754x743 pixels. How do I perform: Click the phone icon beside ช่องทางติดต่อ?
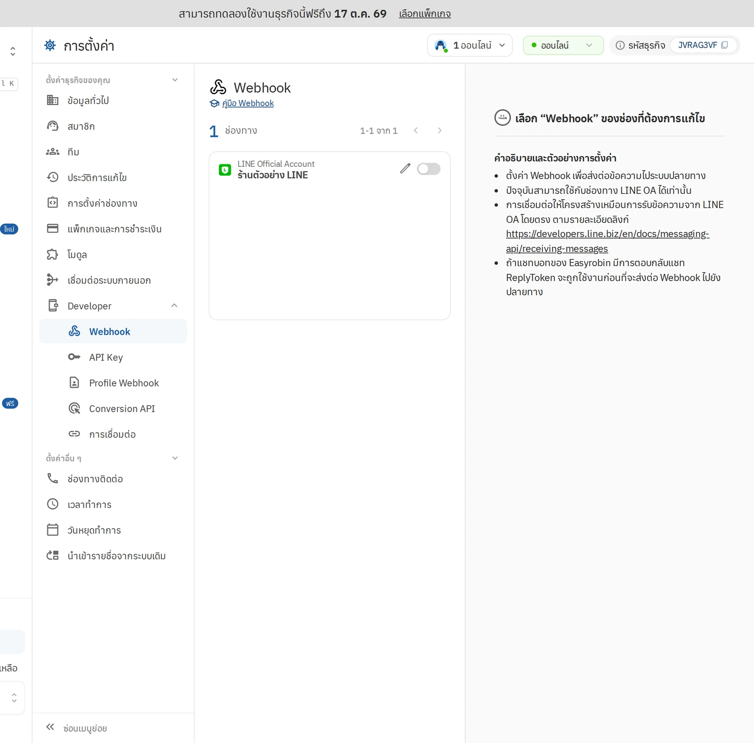[53, 478]
